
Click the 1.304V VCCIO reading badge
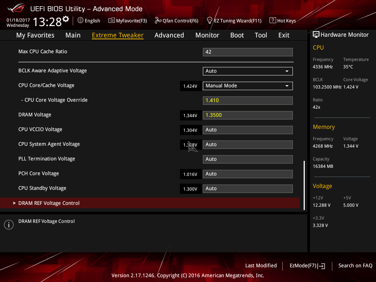pos(191,130)
